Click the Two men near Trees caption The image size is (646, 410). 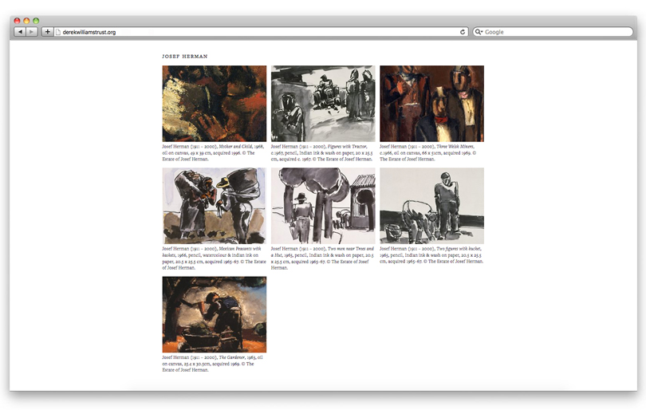coord(322,258)
